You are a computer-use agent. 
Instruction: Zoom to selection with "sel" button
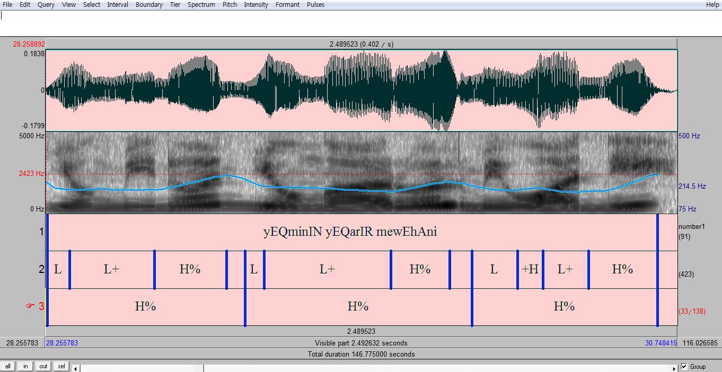61,366
